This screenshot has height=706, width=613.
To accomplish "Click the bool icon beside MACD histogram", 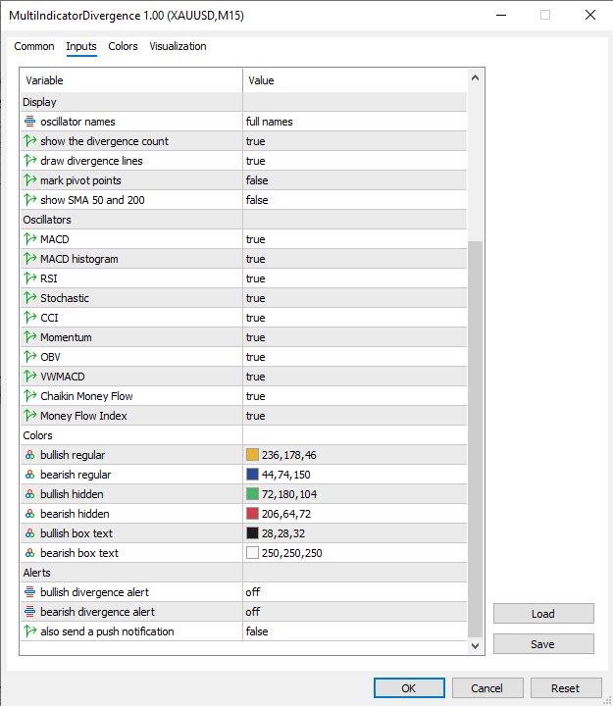I will click(x=29, y=259).
